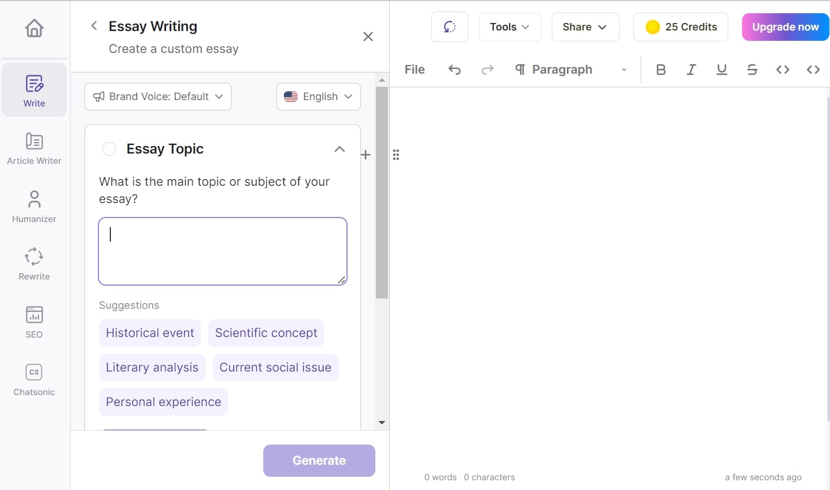830x490 pixels.
Task: Open the File menu
Action: 414,70
